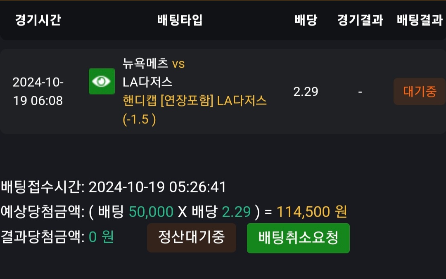The height and width of the screenshot is (279, 446).
Task: Click the (-1.5) handicap value
Action: pos(139,119)
